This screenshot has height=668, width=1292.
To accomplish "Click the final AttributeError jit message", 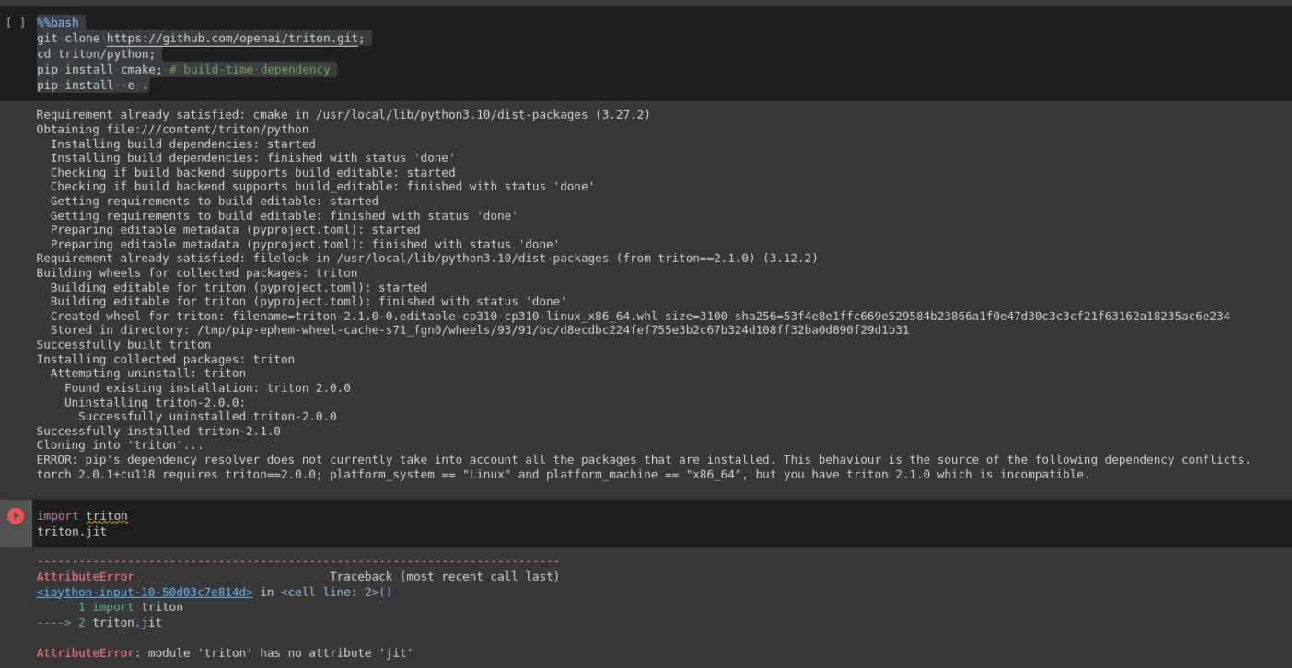I will [x=224, y=652].
